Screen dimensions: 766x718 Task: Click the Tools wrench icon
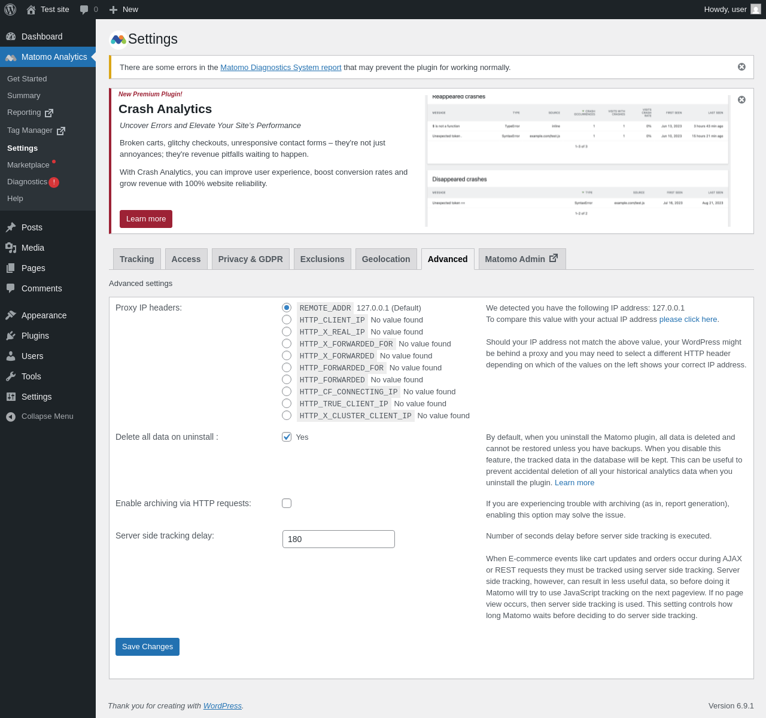point(11,376)
